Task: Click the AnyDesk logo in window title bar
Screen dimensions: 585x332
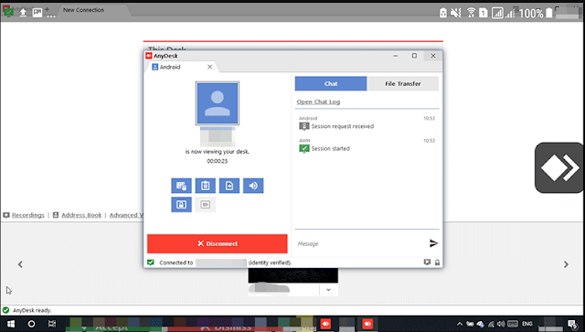Action: 149,56
